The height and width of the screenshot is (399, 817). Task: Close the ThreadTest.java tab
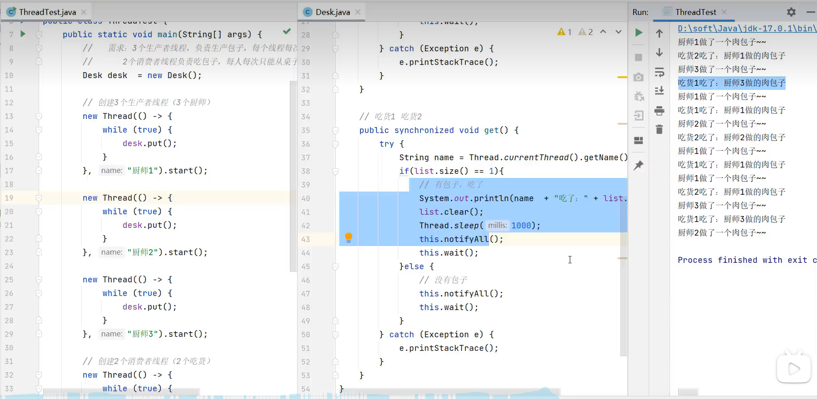(x=83, y=12)
